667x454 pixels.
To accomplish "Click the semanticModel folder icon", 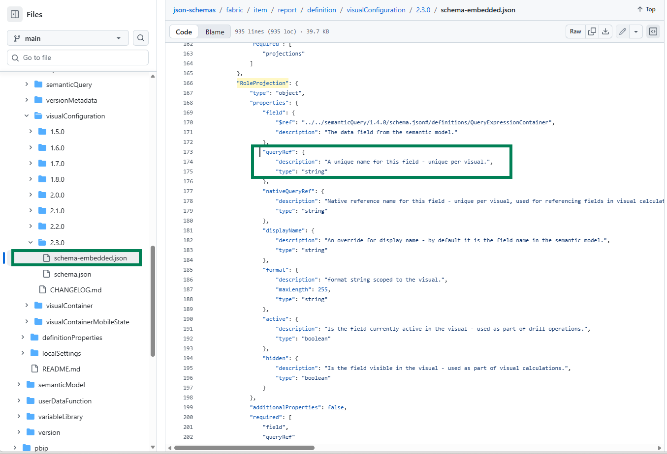I will (31, 385).
